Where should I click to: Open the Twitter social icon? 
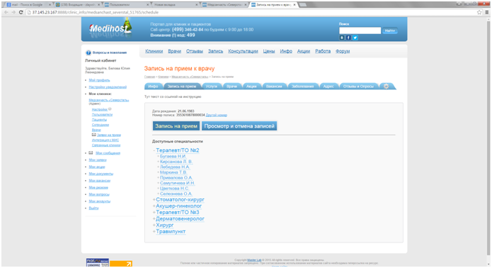355,38
